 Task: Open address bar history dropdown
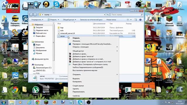tap(105, 15)
